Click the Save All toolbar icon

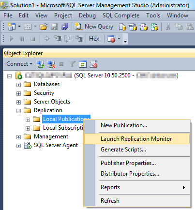pyautogui.click(x=65, y=27)
